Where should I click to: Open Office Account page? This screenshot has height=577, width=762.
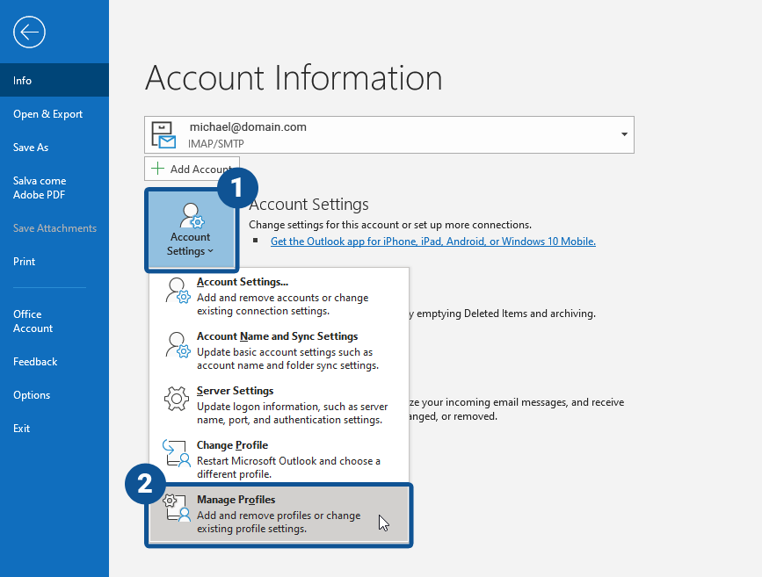pyautogui.click(x=54, y=321)
